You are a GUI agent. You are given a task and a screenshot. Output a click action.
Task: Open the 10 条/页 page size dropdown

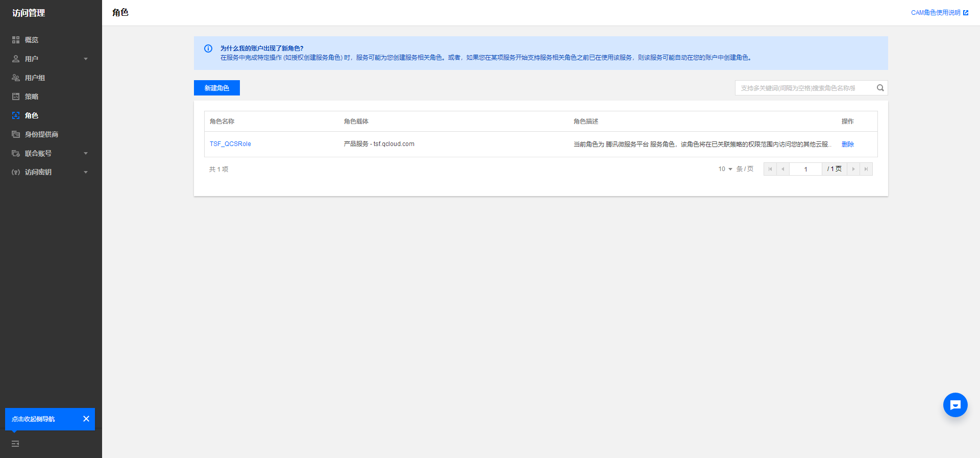point(725,169)
